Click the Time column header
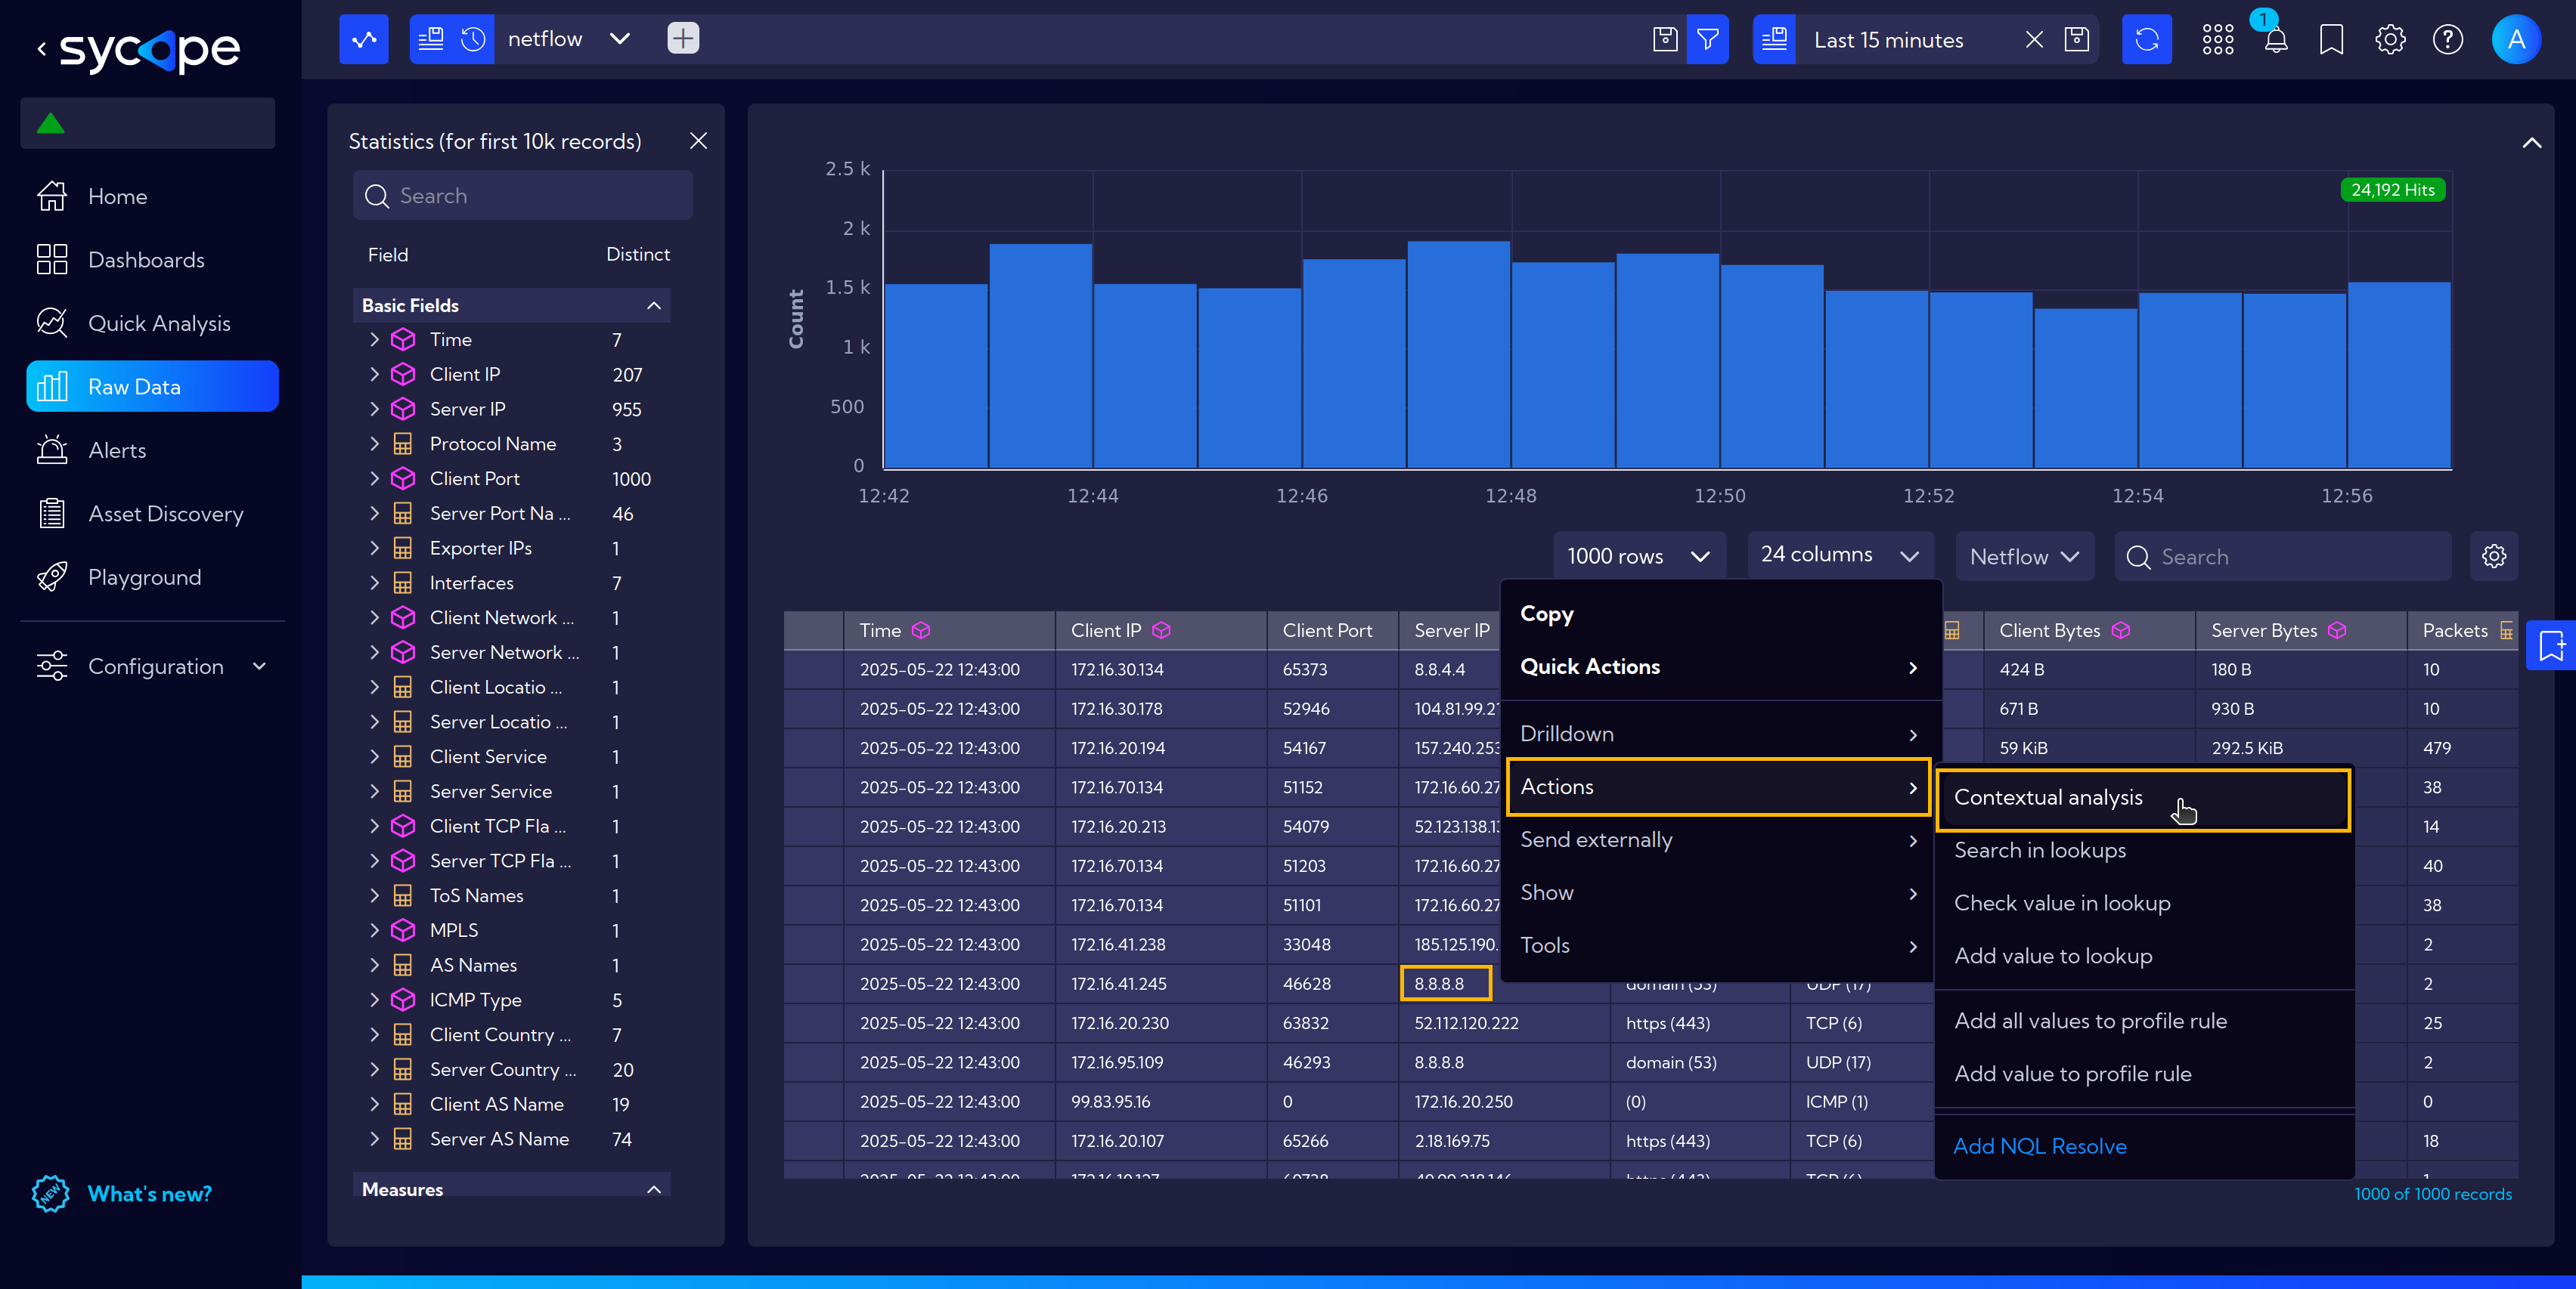This screenshot has height=1289, width=2576. coord(949,630)
